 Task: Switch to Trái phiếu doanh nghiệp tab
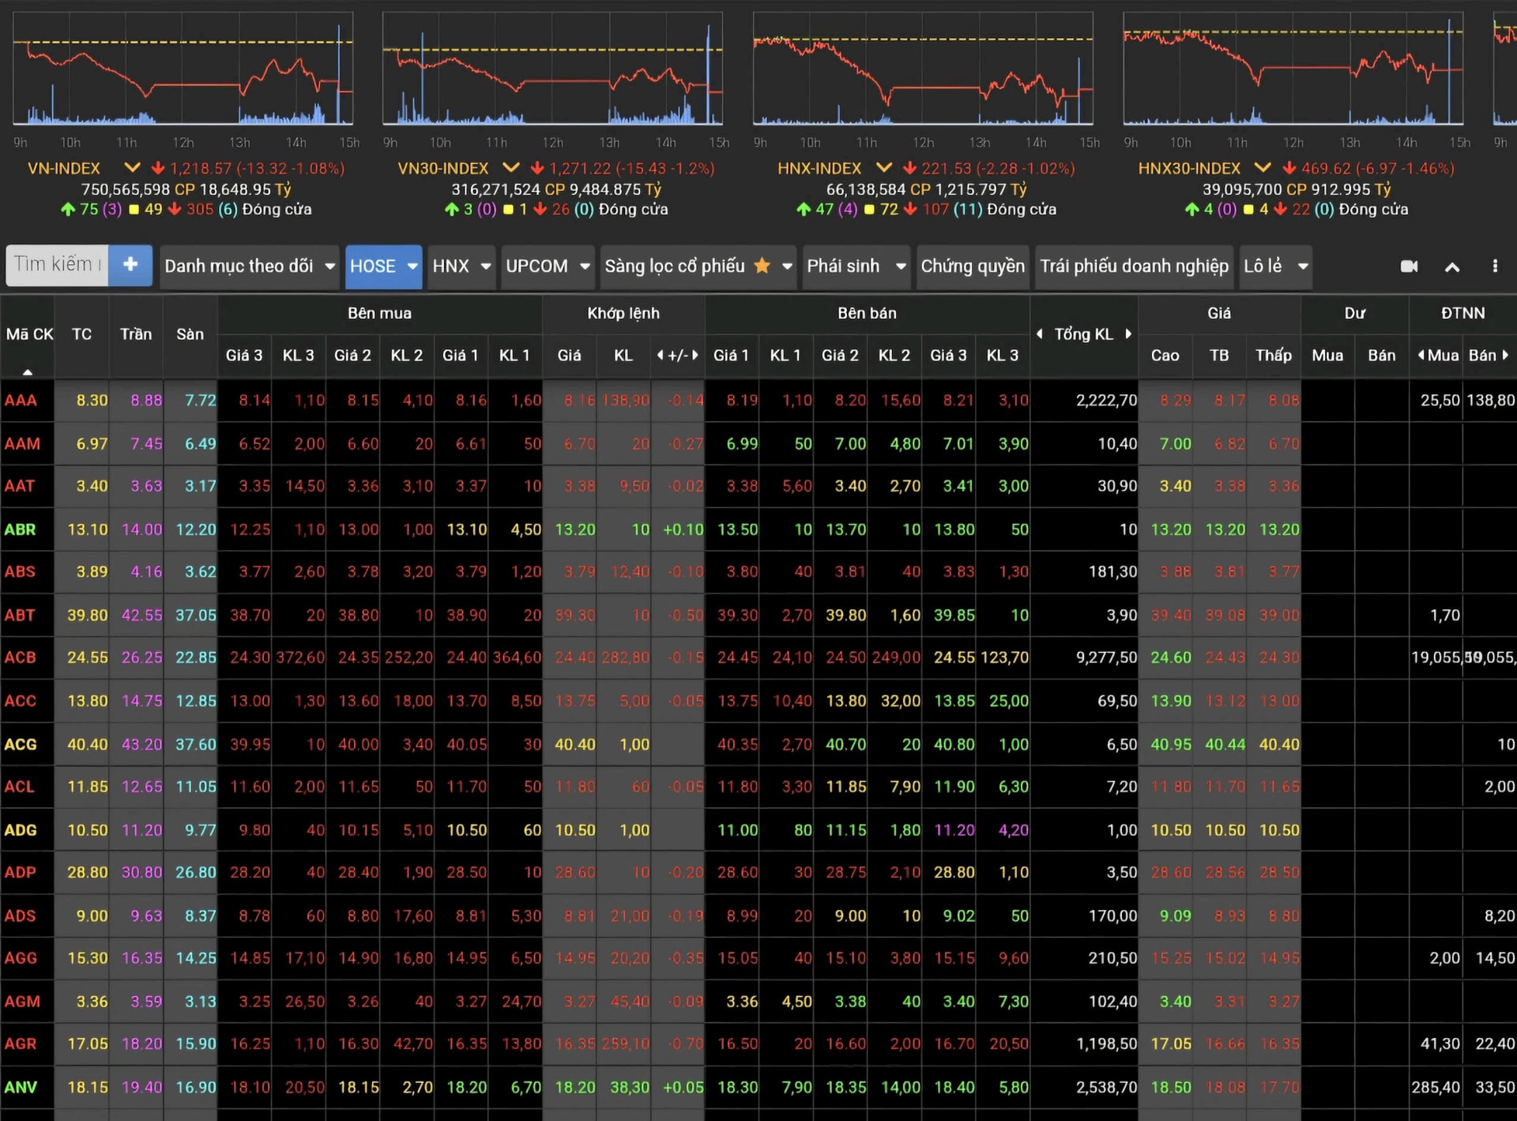(1134, 266)
